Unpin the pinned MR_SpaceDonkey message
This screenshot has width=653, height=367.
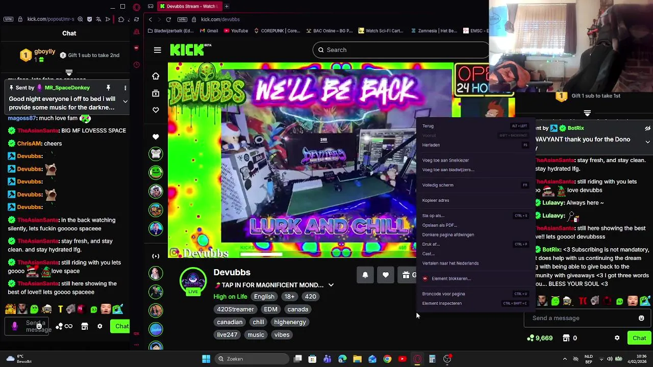point(108,88)
